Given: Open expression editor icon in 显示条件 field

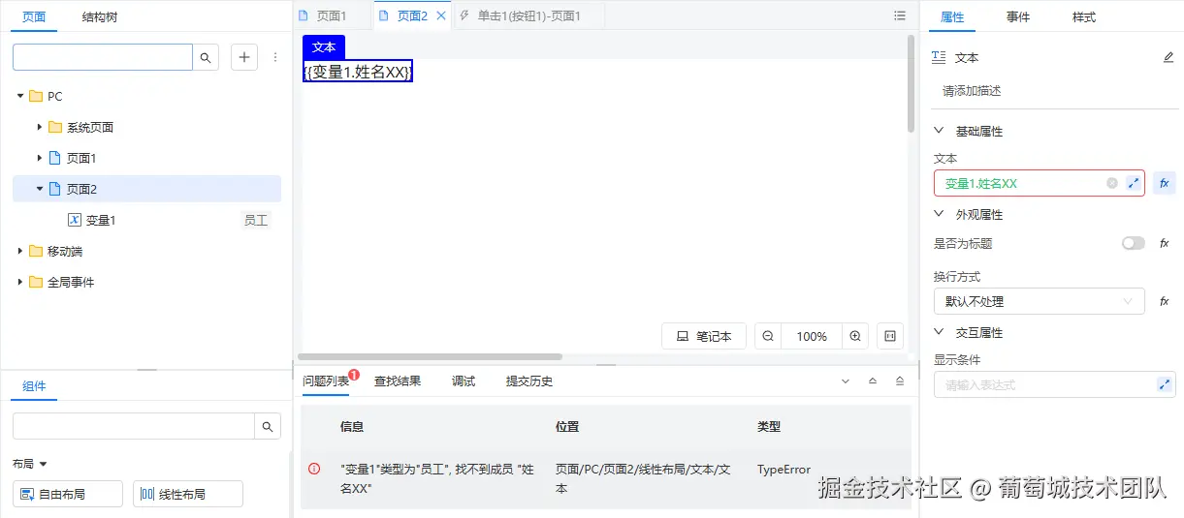Looking at the screenshot, I should [x=1165, y=384].
